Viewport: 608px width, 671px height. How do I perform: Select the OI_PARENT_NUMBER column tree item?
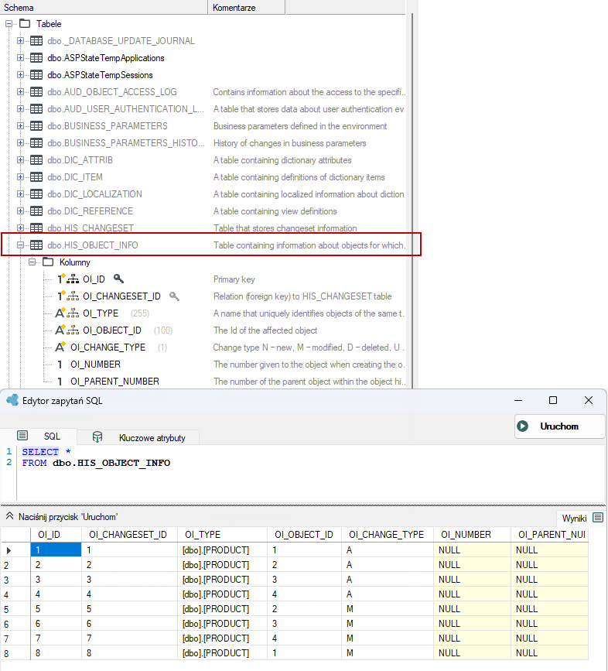click(x=114, y=382)
